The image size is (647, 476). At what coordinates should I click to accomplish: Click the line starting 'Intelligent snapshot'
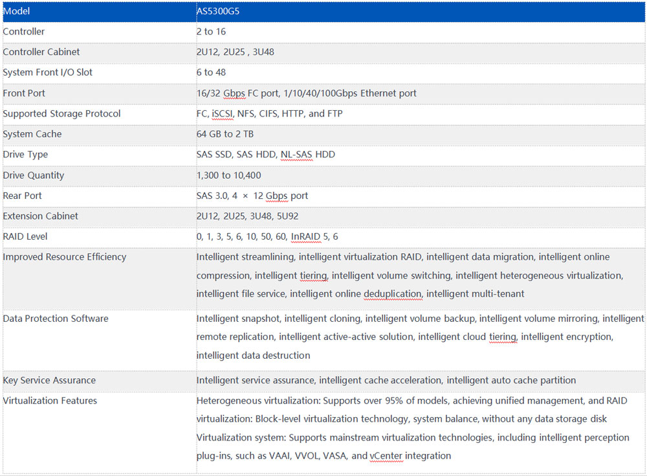pyautogui.click(x=420, y=319)
